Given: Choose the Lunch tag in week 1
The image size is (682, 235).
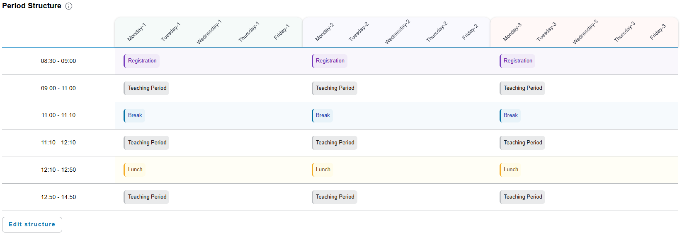Looking at the screenshot, I should (135, 170).
